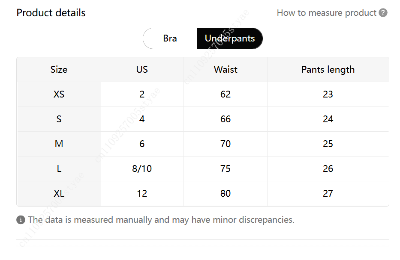Select the M size row label
The width and height of the screenshot is (400, 260).
click(x=59, y=144)
